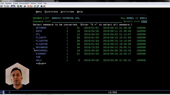Click the FLIGHTPA member name

coord(42,41)
